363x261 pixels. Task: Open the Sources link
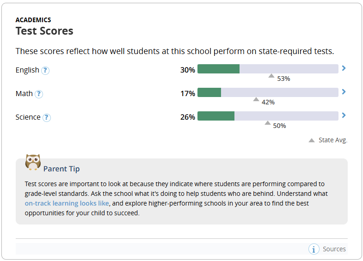[334, 249]
